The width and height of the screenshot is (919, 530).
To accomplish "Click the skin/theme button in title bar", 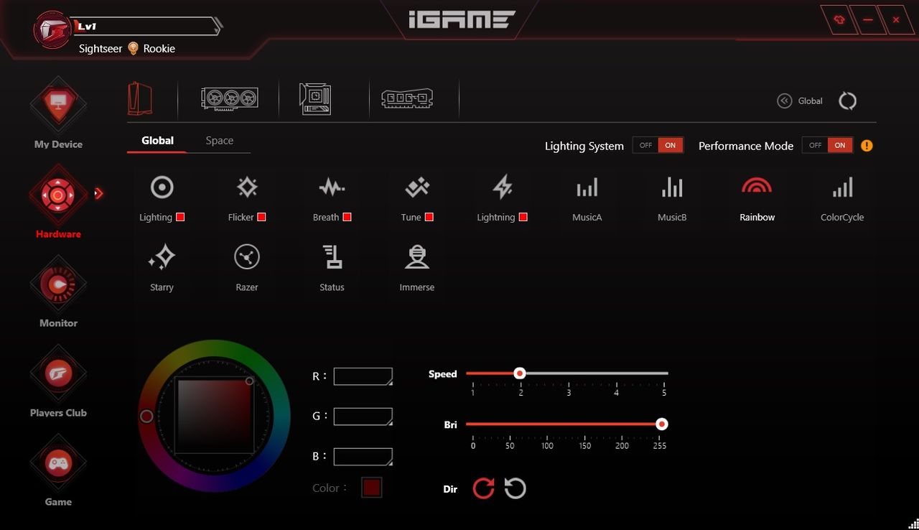I will 839,20.
